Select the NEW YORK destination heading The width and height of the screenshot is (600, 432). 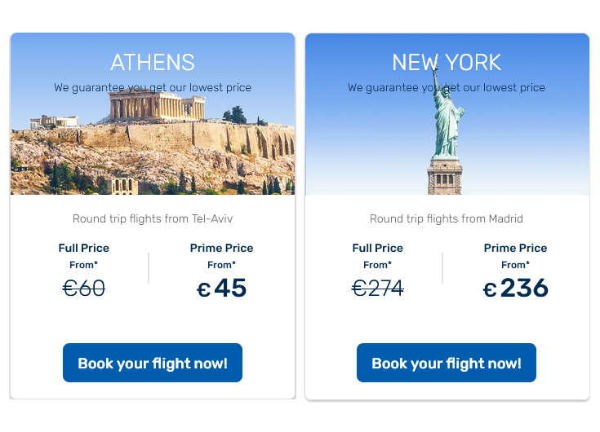click(x=447, y=62)
